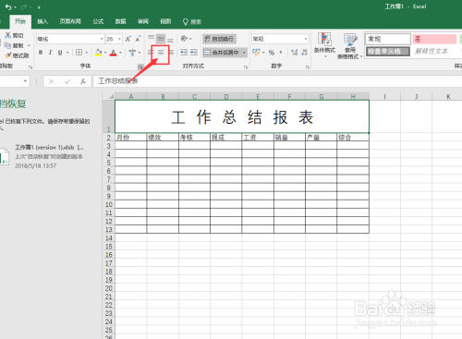This screenshot has width=462, height=339.
Task: Open the underline style dropdown arrow
Action: click(67, 53)
